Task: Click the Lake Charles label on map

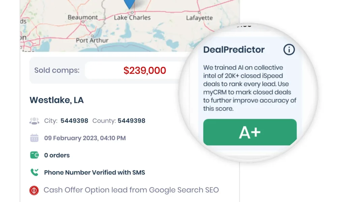Action: [x=132, y=18]
